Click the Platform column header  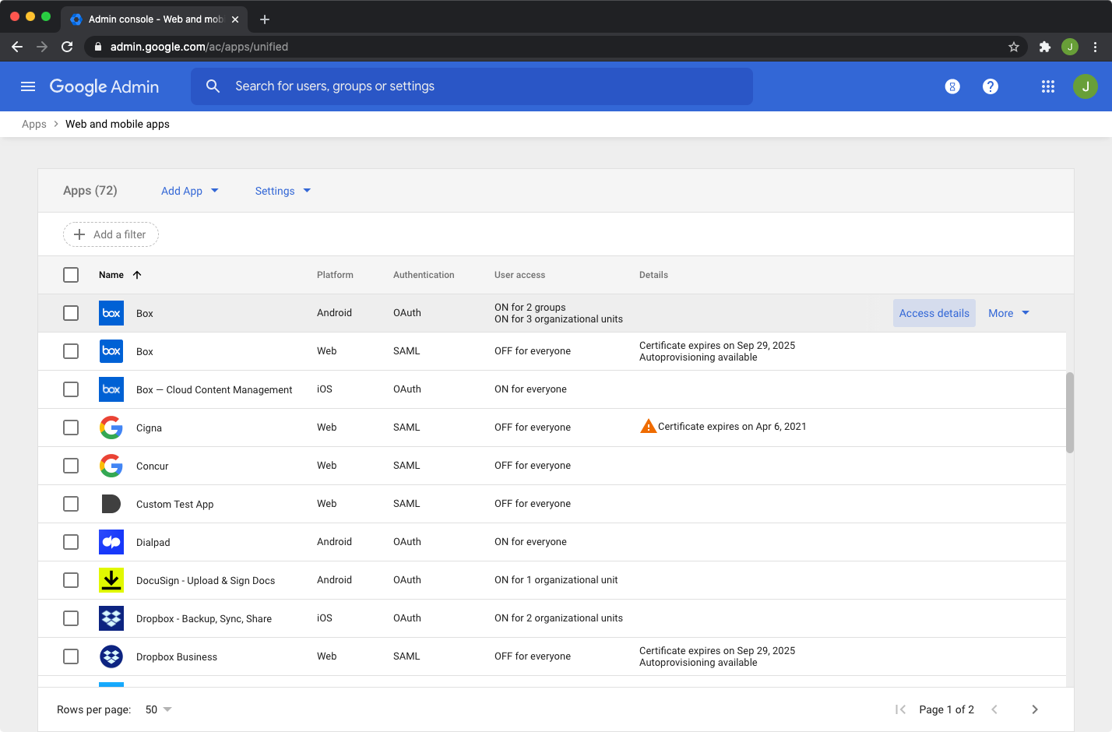[335, 275]
